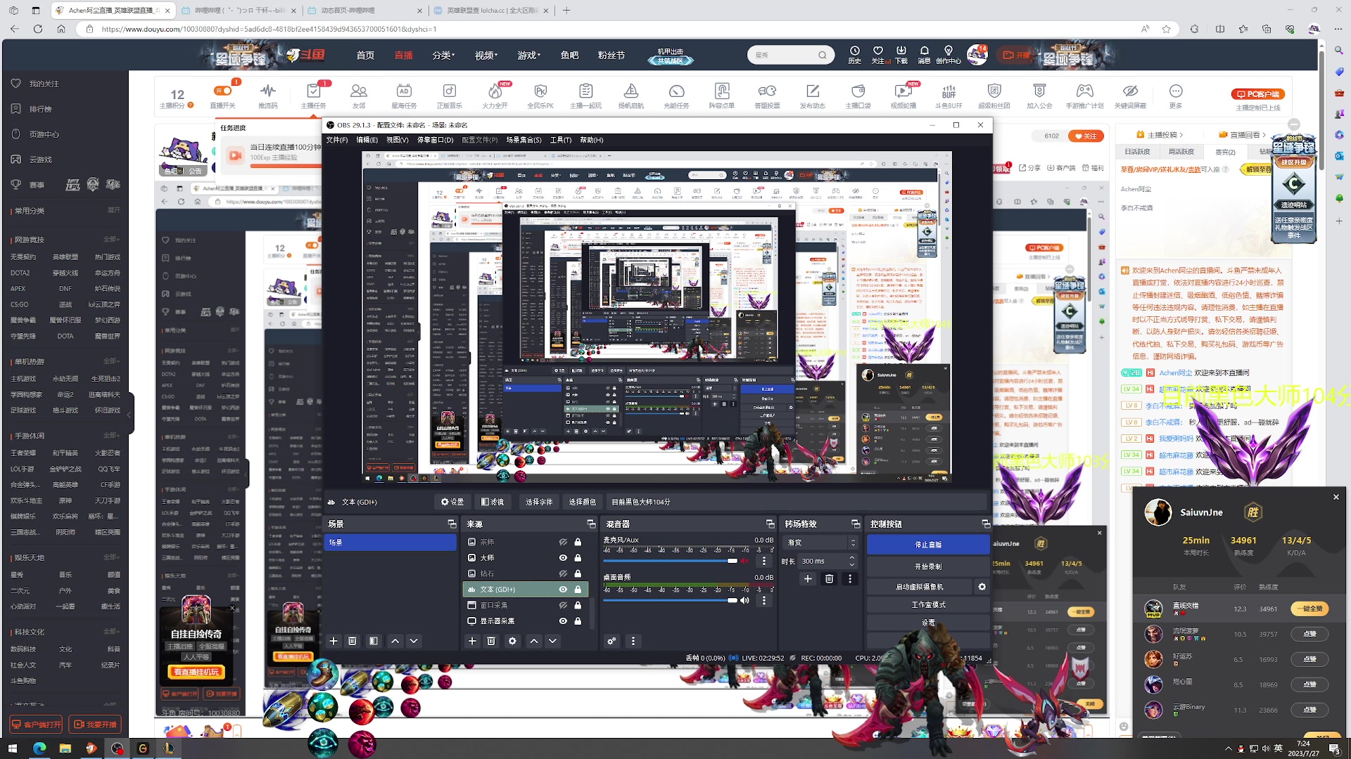Open the OBS 编辑(E) menu
The height and width of the screenshot is (759, 1351).
click(367, 140)
